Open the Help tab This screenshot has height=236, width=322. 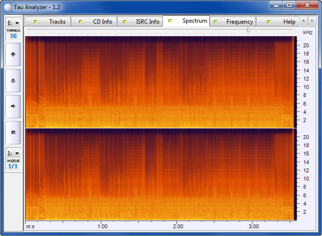tap(282, 22)
